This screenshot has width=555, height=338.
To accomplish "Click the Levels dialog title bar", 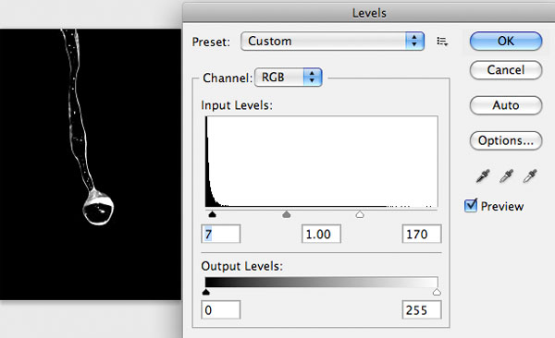I will point(369,13).
